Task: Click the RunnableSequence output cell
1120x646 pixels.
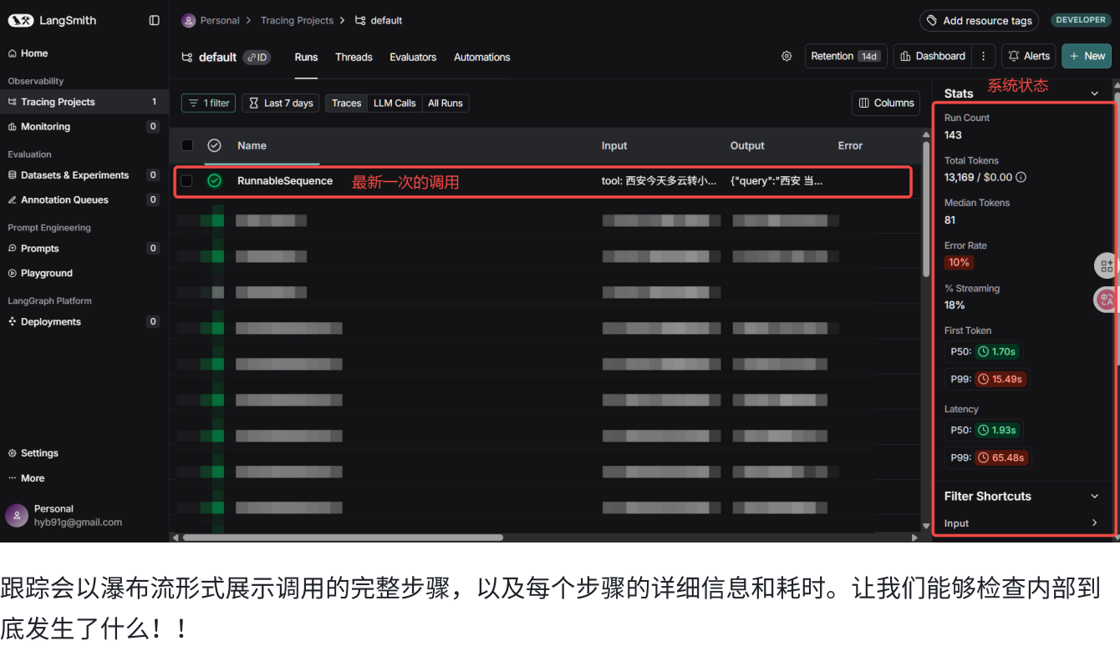Action: click(776, 180)
